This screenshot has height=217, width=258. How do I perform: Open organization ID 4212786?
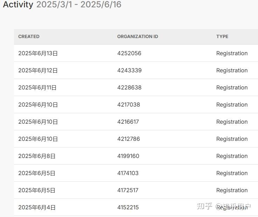click(128, 139)
